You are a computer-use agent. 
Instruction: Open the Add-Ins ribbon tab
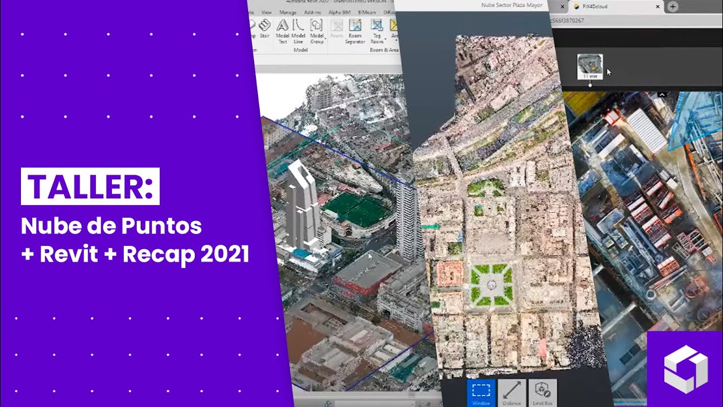tap(312, 11)
